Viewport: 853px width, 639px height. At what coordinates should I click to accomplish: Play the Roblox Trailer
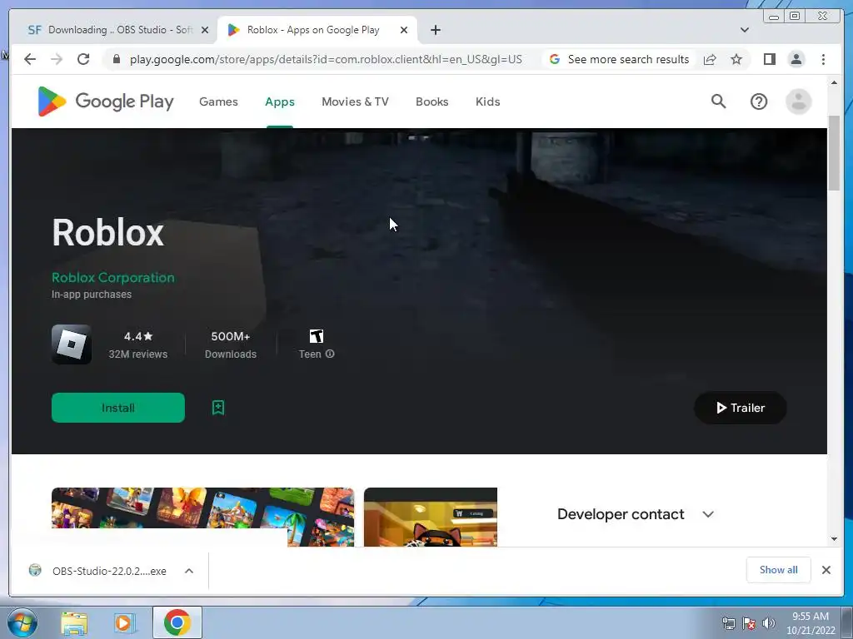coord(740,408)
